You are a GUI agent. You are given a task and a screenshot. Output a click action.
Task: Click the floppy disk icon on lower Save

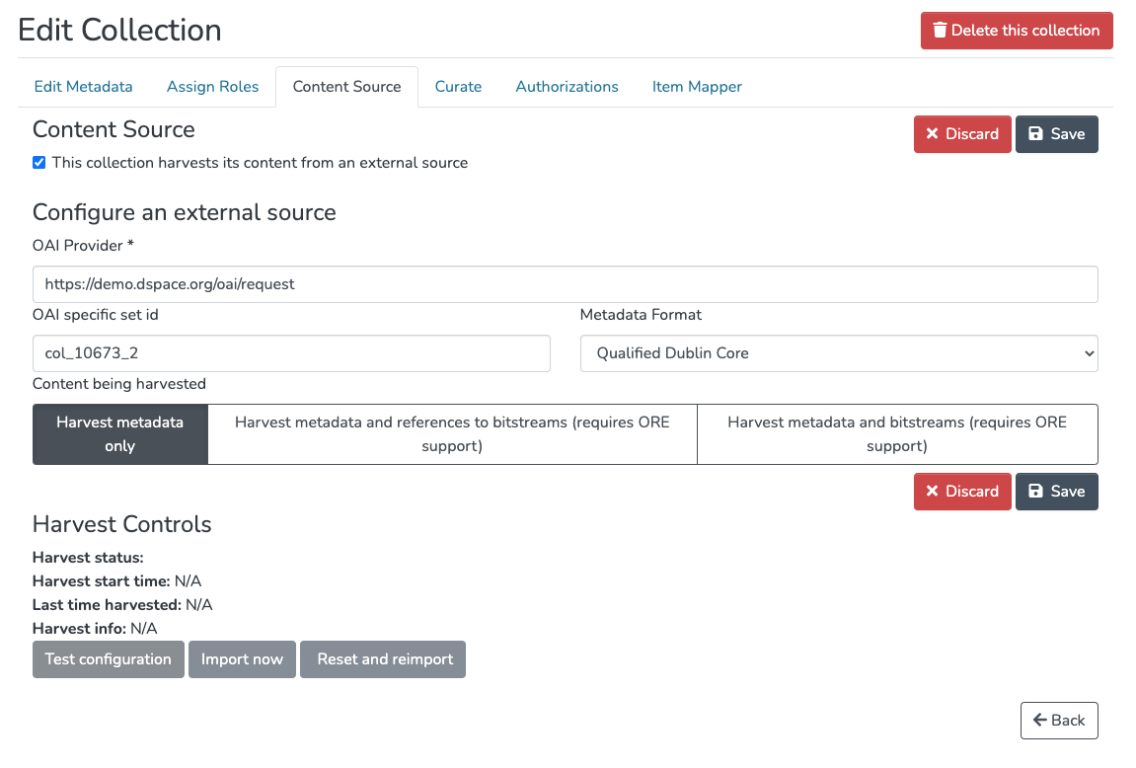click(x=1035, y=492)
